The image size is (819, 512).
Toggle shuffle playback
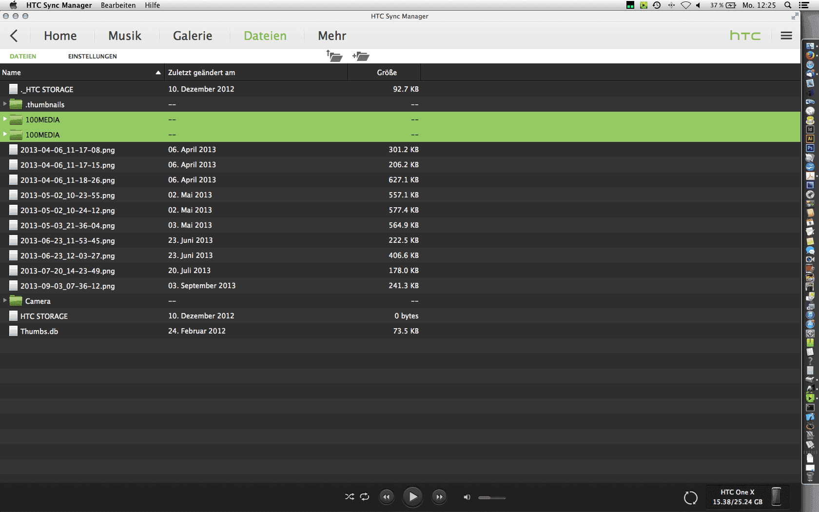click(x=350, y=497)
